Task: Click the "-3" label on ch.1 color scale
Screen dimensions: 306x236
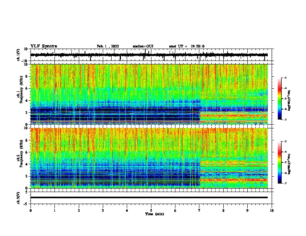Action: pos(285,78)
